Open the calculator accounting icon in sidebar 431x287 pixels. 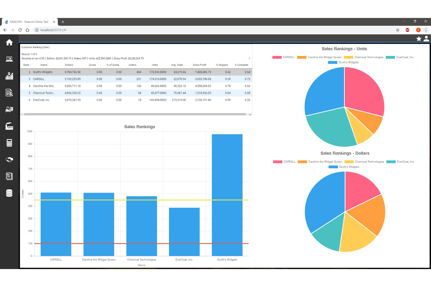coord(9,142)
